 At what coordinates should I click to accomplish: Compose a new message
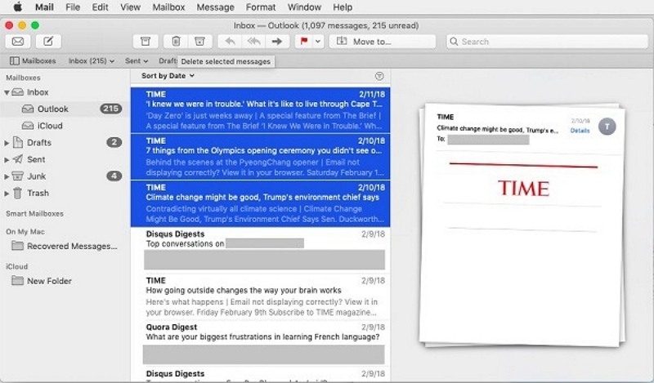48,42
